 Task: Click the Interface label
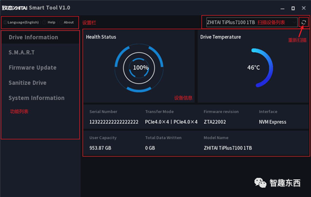[268, 112]
